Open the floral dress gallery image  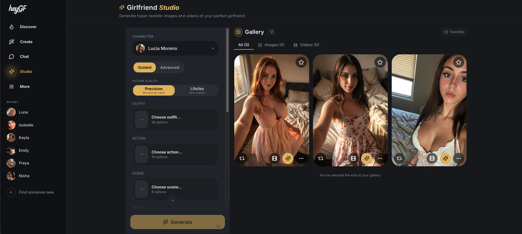click(x=350, y=110)
